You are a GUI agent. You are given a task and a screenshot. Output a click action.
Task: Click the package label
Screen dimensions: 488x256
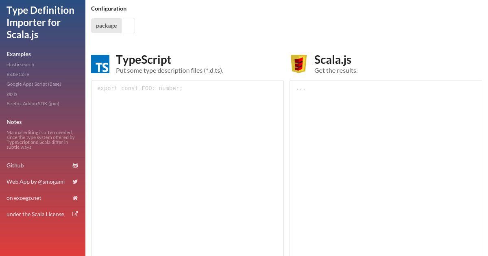(x=107, y=26)
